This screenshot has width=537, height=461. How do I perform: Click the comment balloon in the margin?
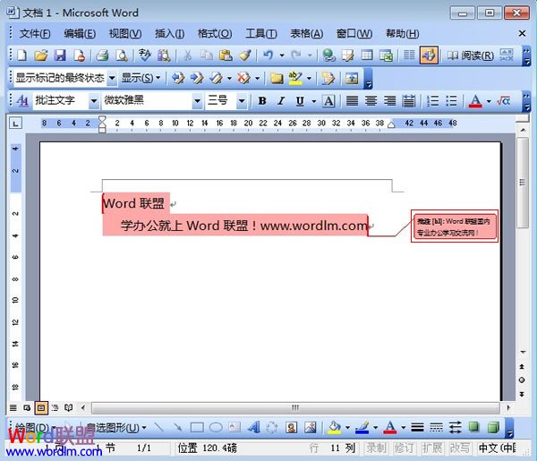[x=455, y=226]
